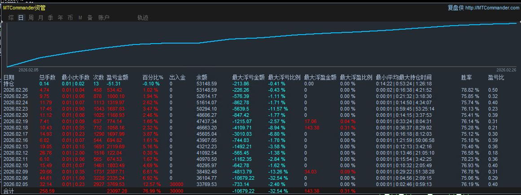
Task: Click the 3769.53 profit value
Action: point(116,185)
